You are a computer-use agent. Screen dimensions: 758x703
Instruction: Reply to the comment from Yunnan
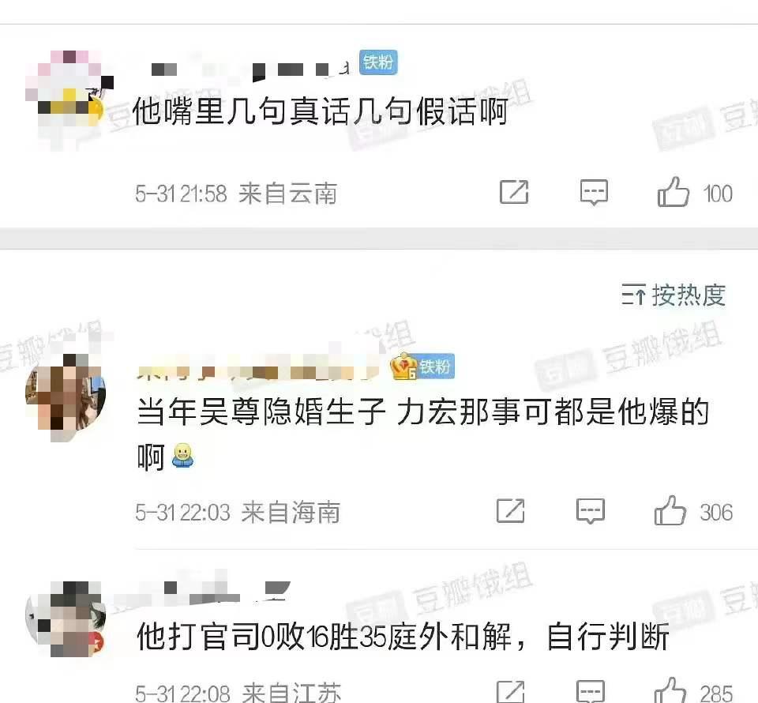(594, 193)
